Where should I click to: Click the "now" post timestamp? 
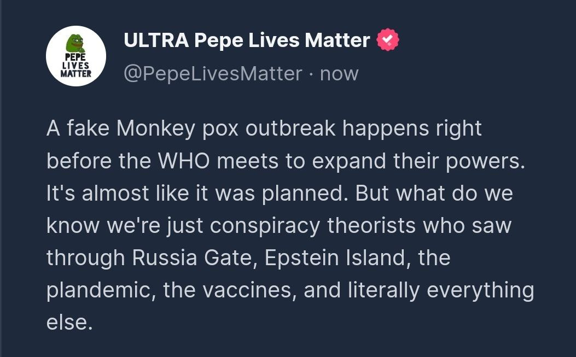pos(339,73)
